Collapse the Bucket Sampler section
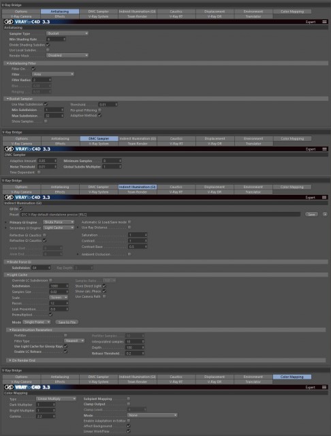The height and width of the screenshot is (436, 331). tap(7, 99)
